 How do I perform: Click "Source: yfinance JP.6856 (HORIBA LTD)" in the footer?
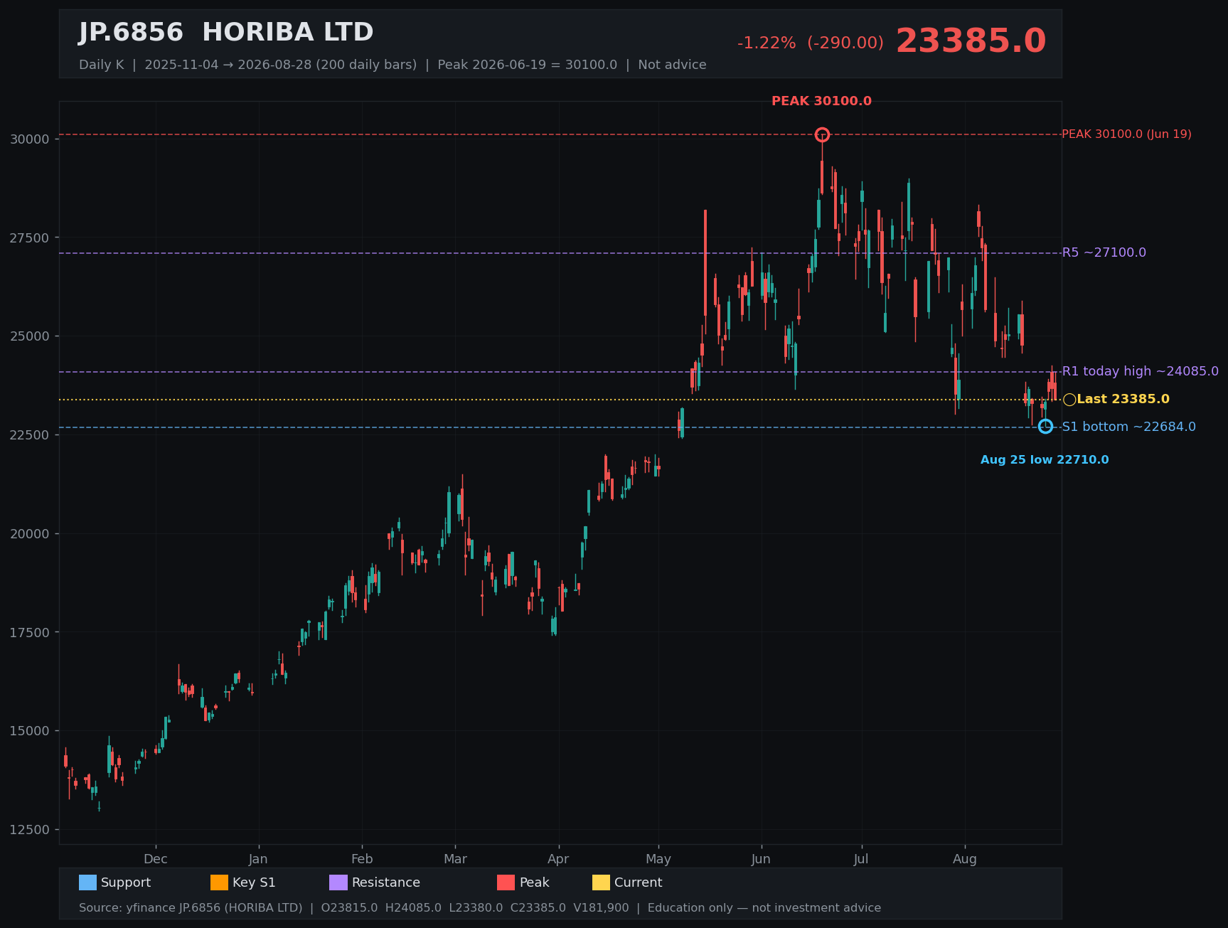coord(191,908)
